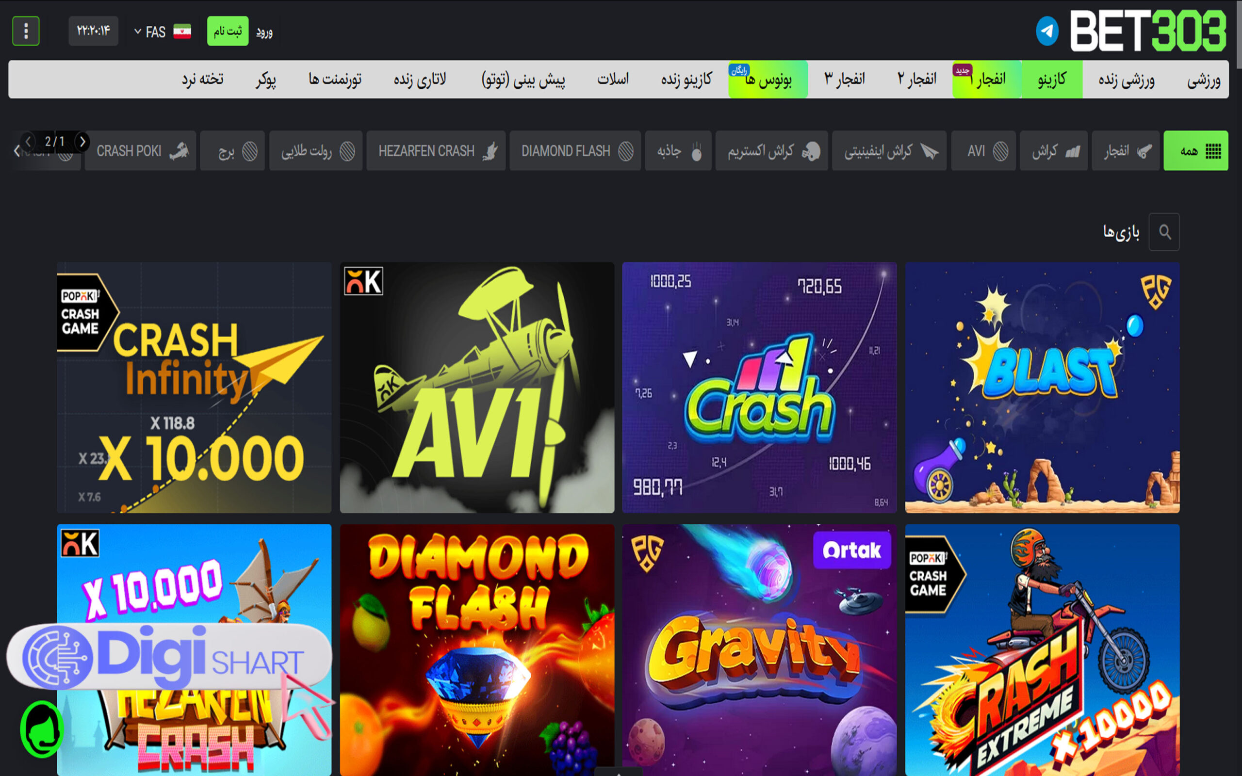
Task: Open the انفجار ۱ menu item
Action: (987, 80)
